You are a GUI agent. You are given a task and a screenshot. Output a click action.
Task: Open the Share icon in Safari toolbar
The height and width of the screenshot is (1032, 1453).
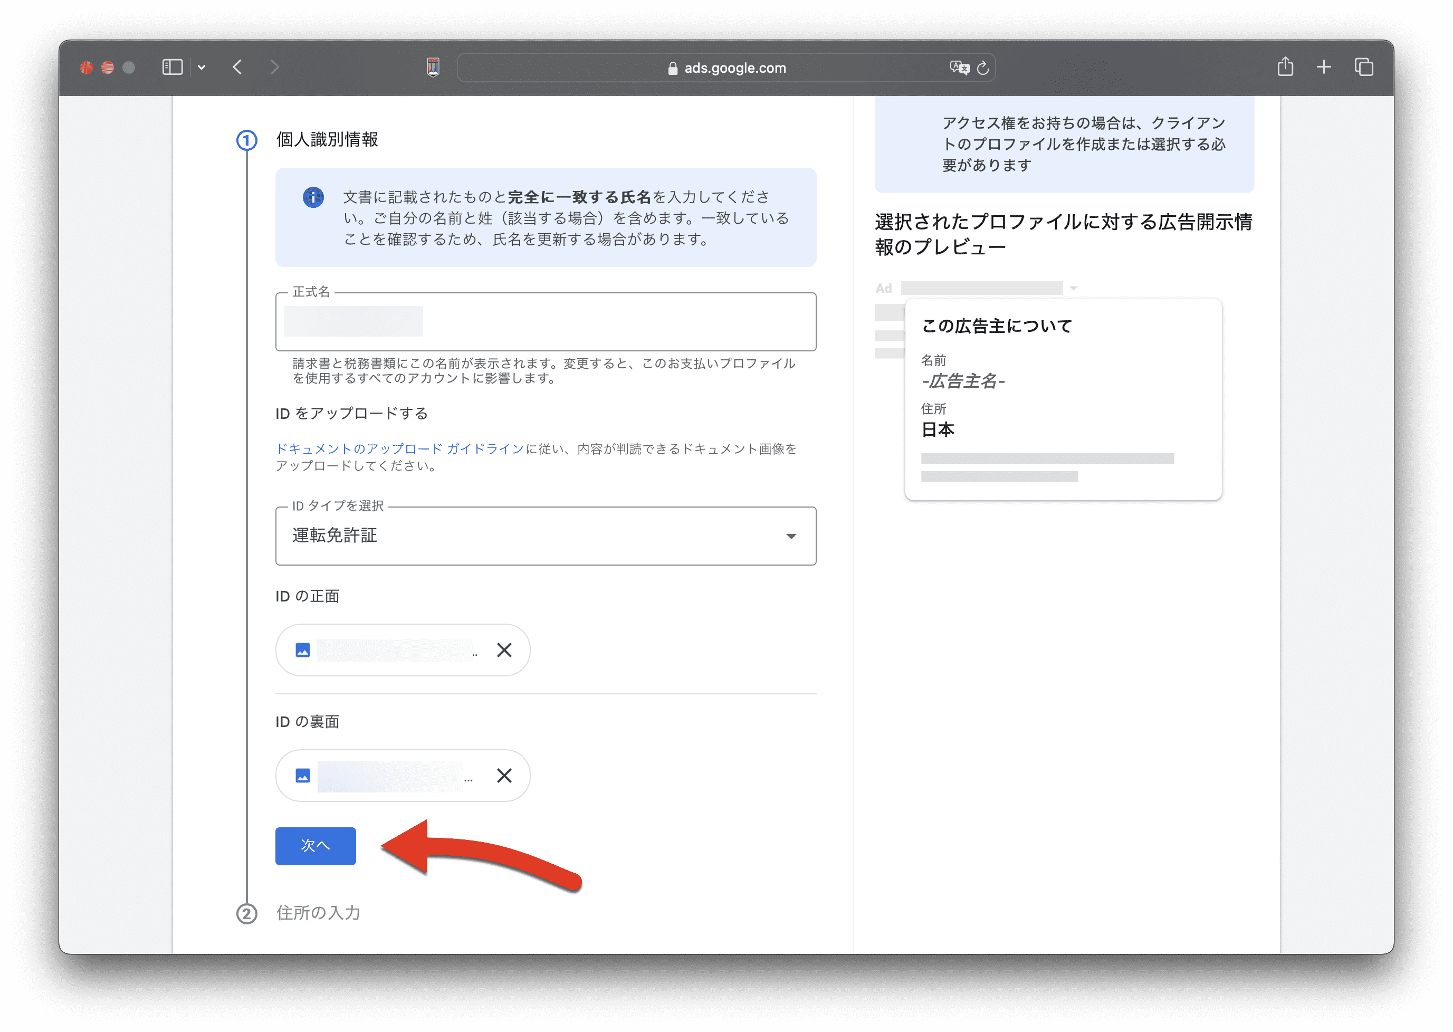[1285, 66]
